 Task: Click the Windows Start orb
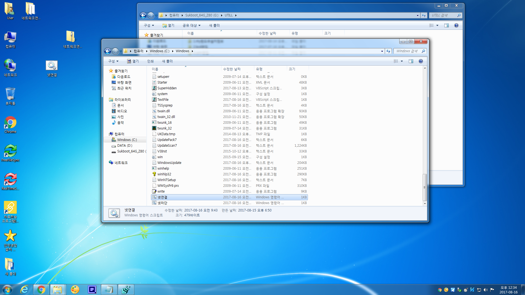tap(7, 290)
